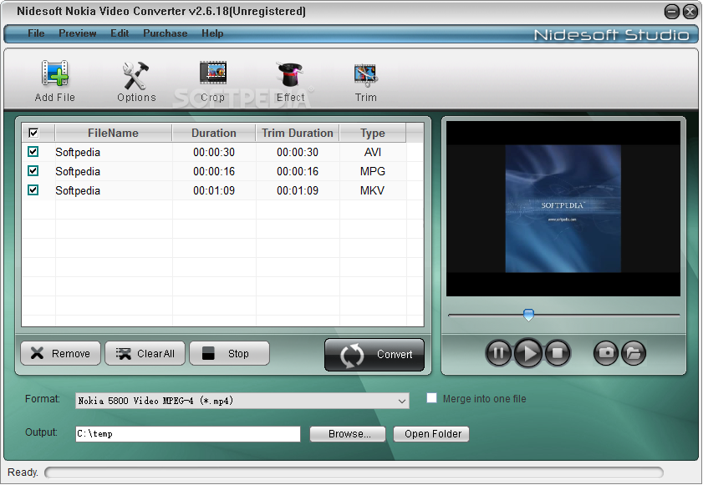
Task: Sort by FileName column header
Action: [x=113, y=133]
